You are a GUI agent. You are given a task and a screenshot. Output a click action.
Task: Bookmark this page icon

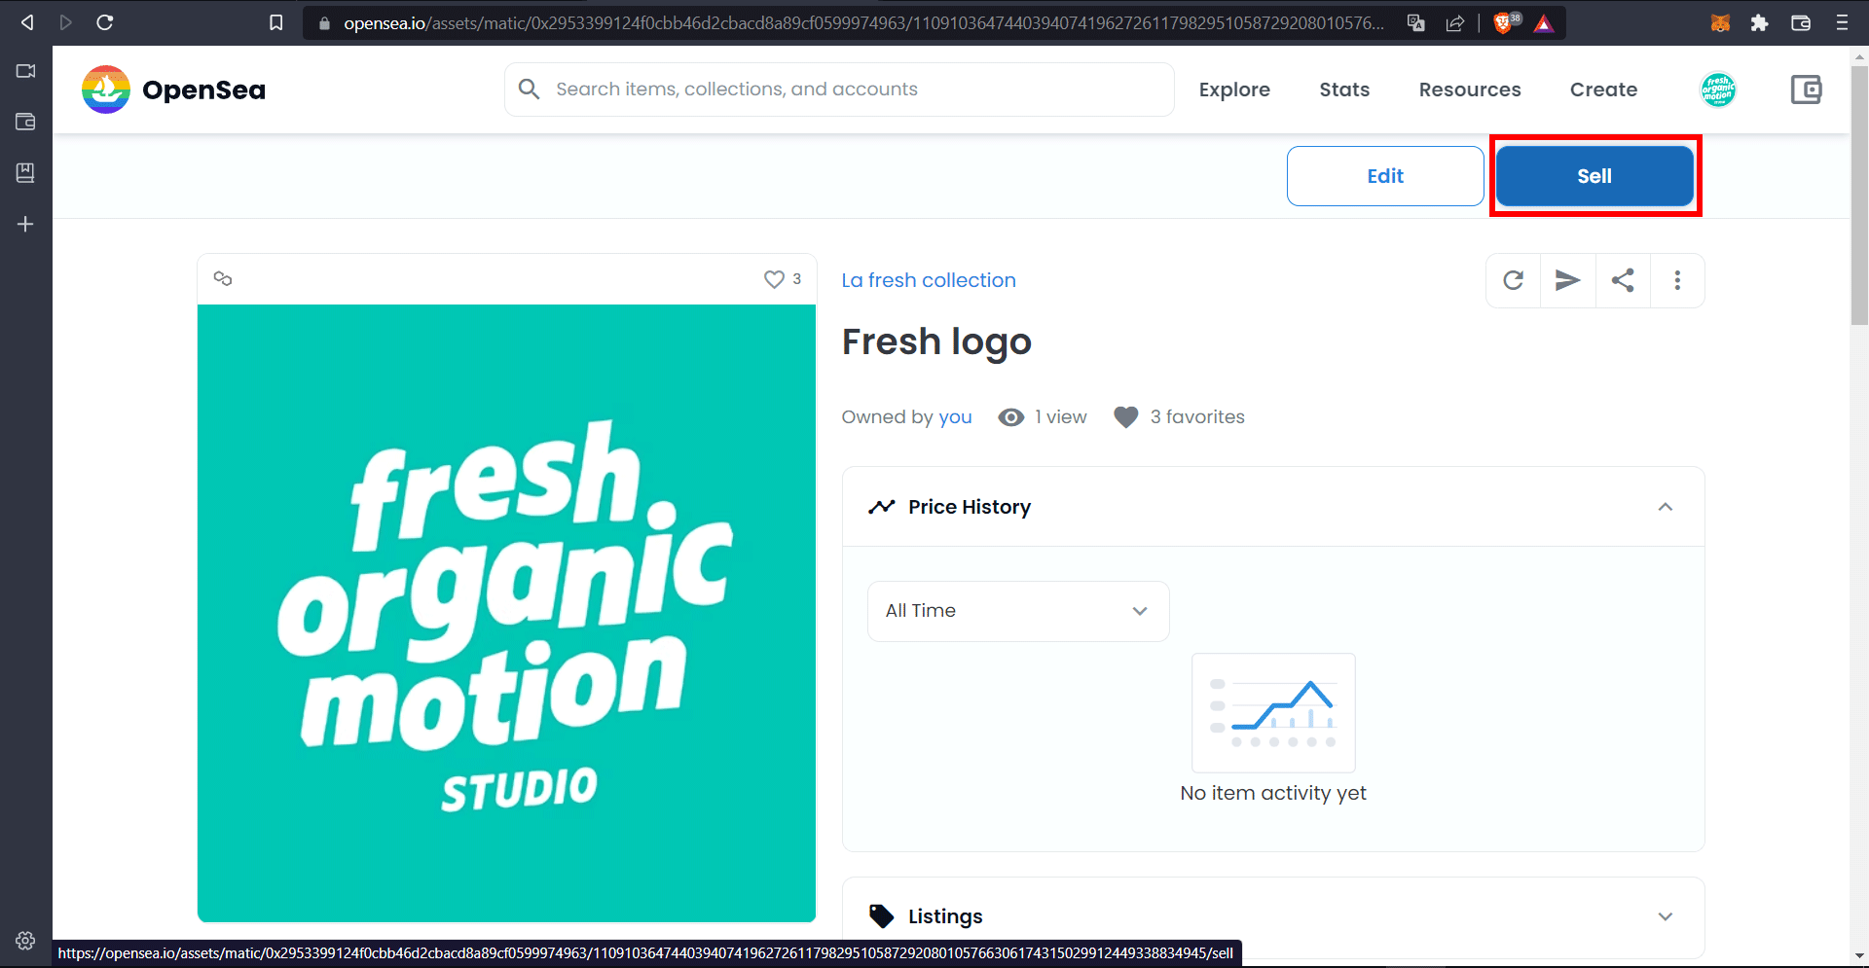point(276,22)
